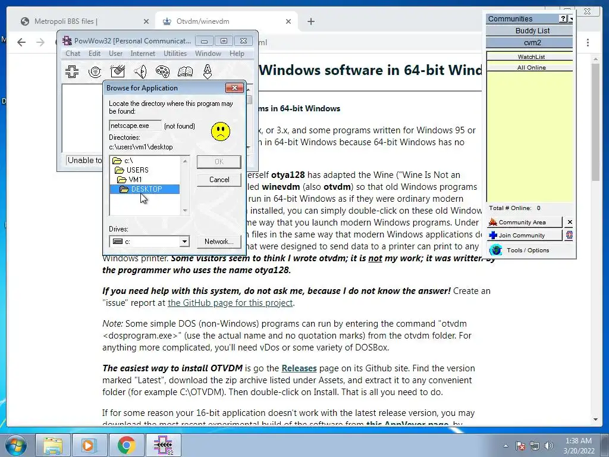609x457 pixels.
Task: Click the taskbar clock showing 1:38 AM
Action: [579, 446]
